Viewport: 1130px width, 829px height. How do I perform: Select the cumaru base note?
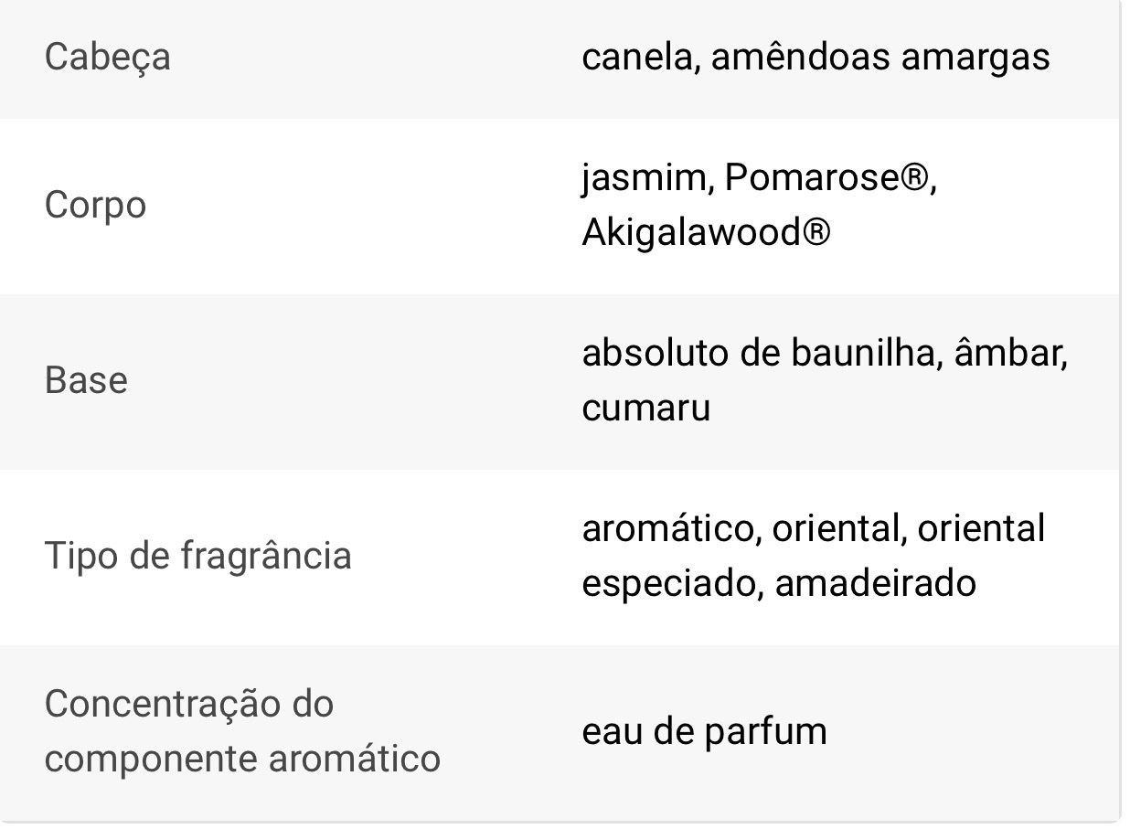(x=645, y=408)
